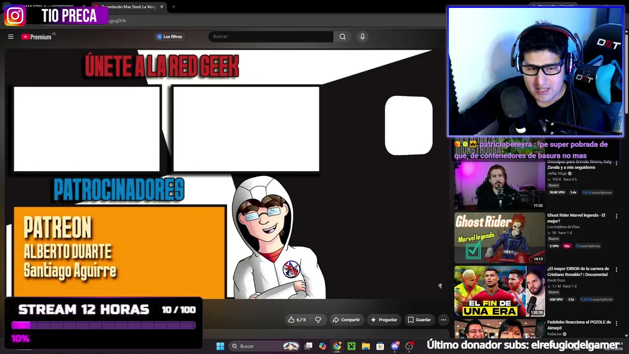Click the 4,22 M suscriptores badge

597,299
